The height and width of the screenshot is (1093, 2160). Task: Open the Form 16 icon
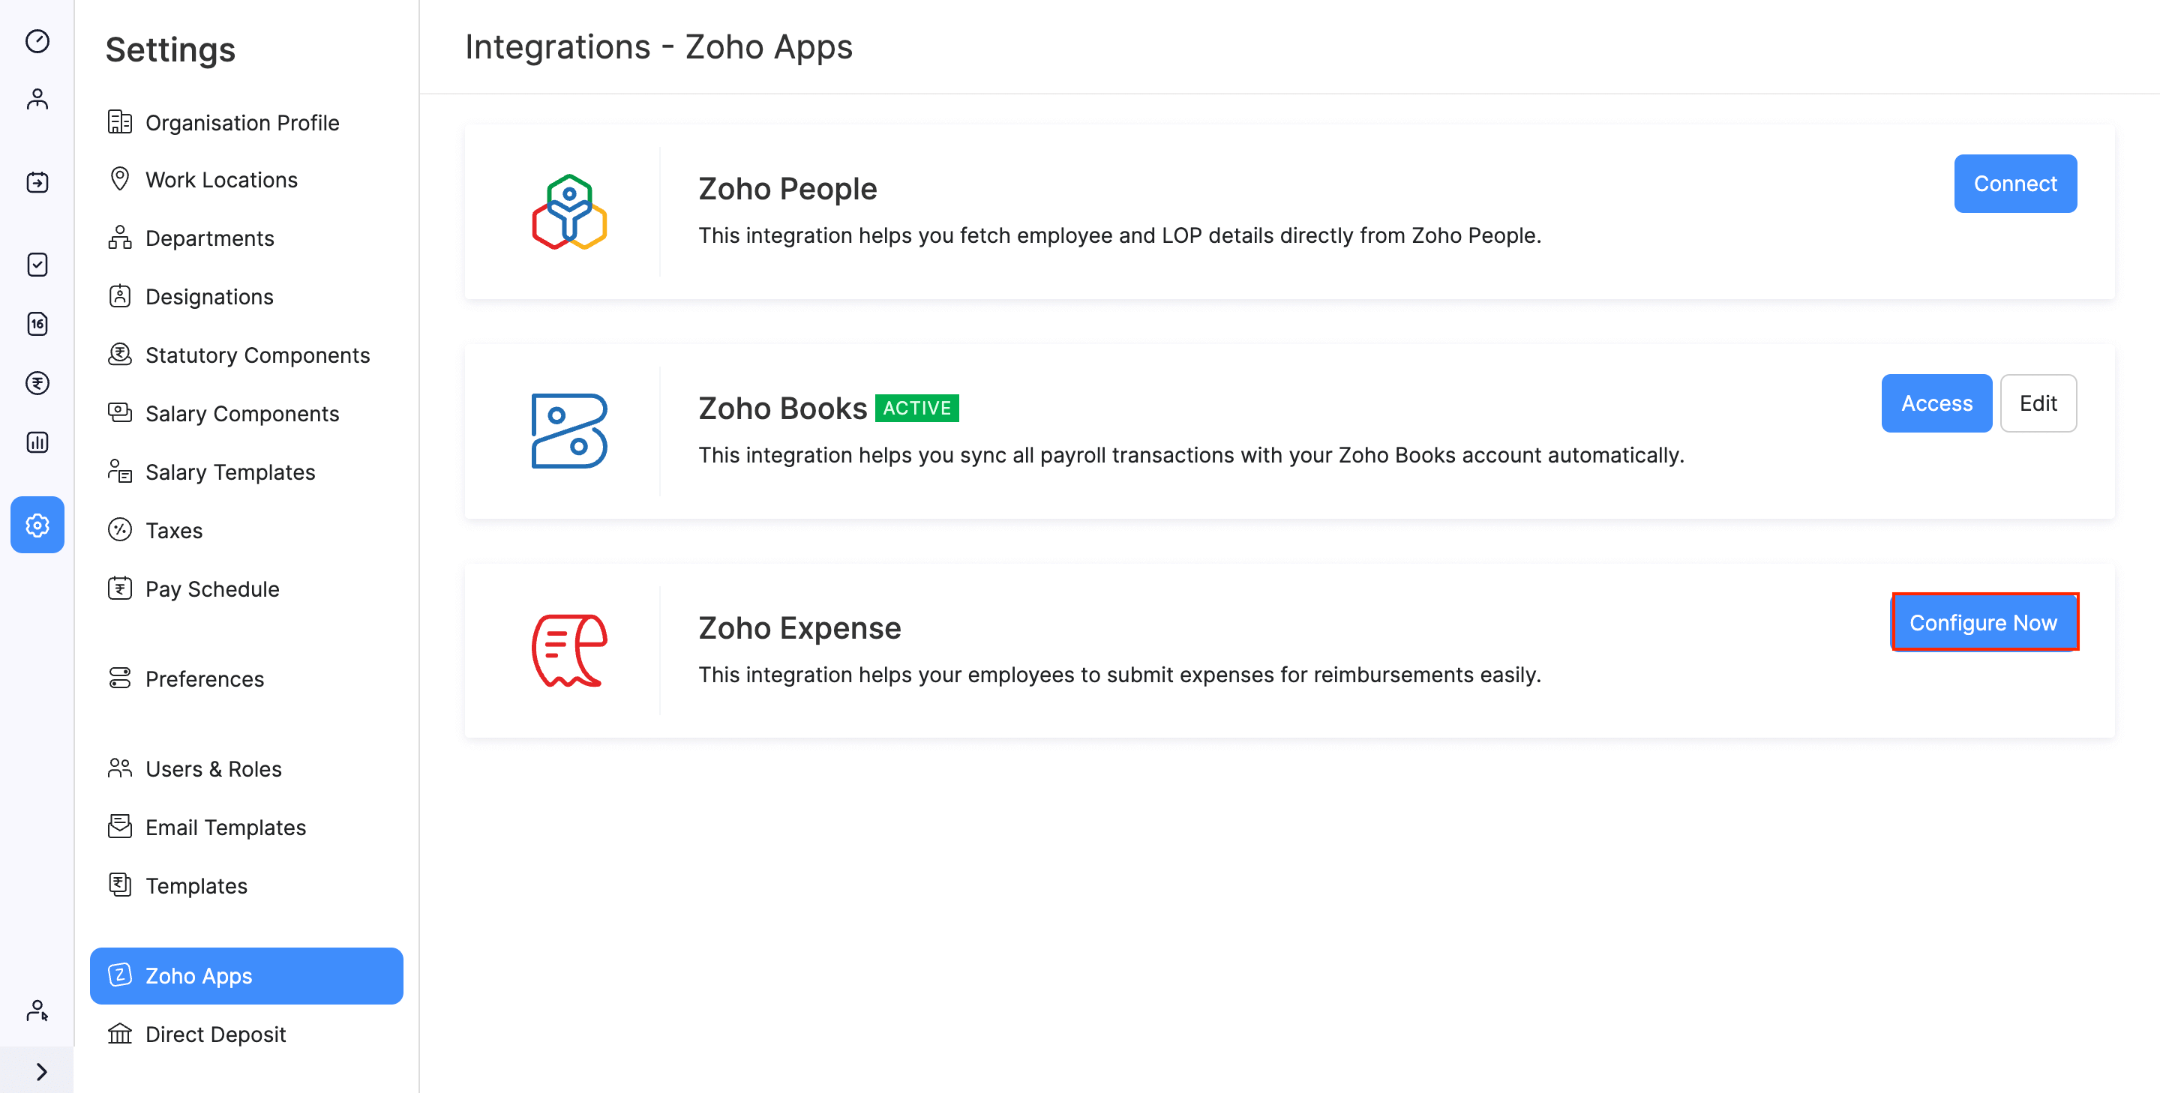coord(37,325)
